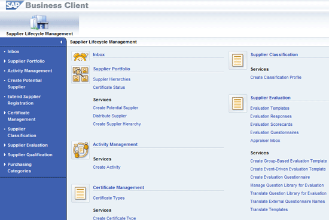Click the Create Activity service link
329x220 pixels.
[x=106, y=167]
